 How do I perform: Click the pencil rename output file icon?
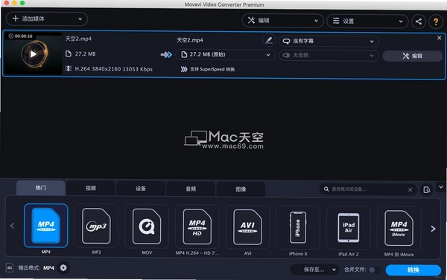pos(268,40)
